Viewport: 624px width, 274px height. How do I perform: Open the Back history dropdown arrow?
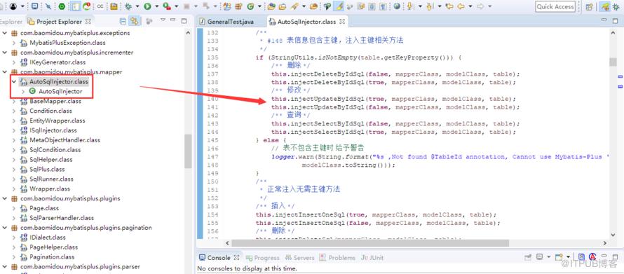point(470,6)
